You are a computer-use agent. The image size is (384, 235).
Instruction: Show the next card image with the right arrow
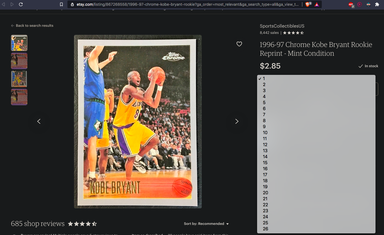pyautogui.click(x=237, y=121)
